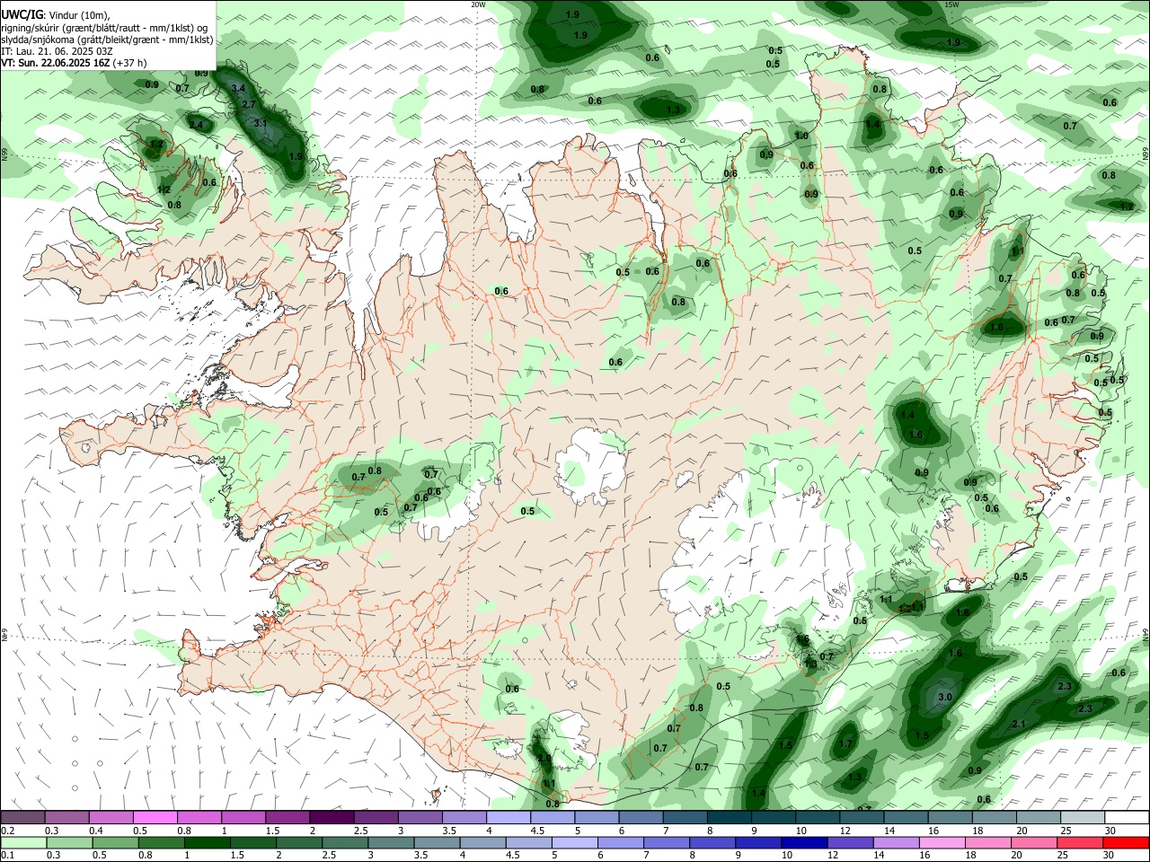
Task: Click the 'UWC/IG: Vindur (10m)' title text
Action: point(56,15)
